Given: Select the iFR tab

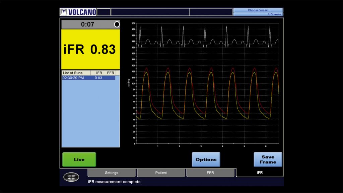Looking at the screenshot, I should point(260,173).
